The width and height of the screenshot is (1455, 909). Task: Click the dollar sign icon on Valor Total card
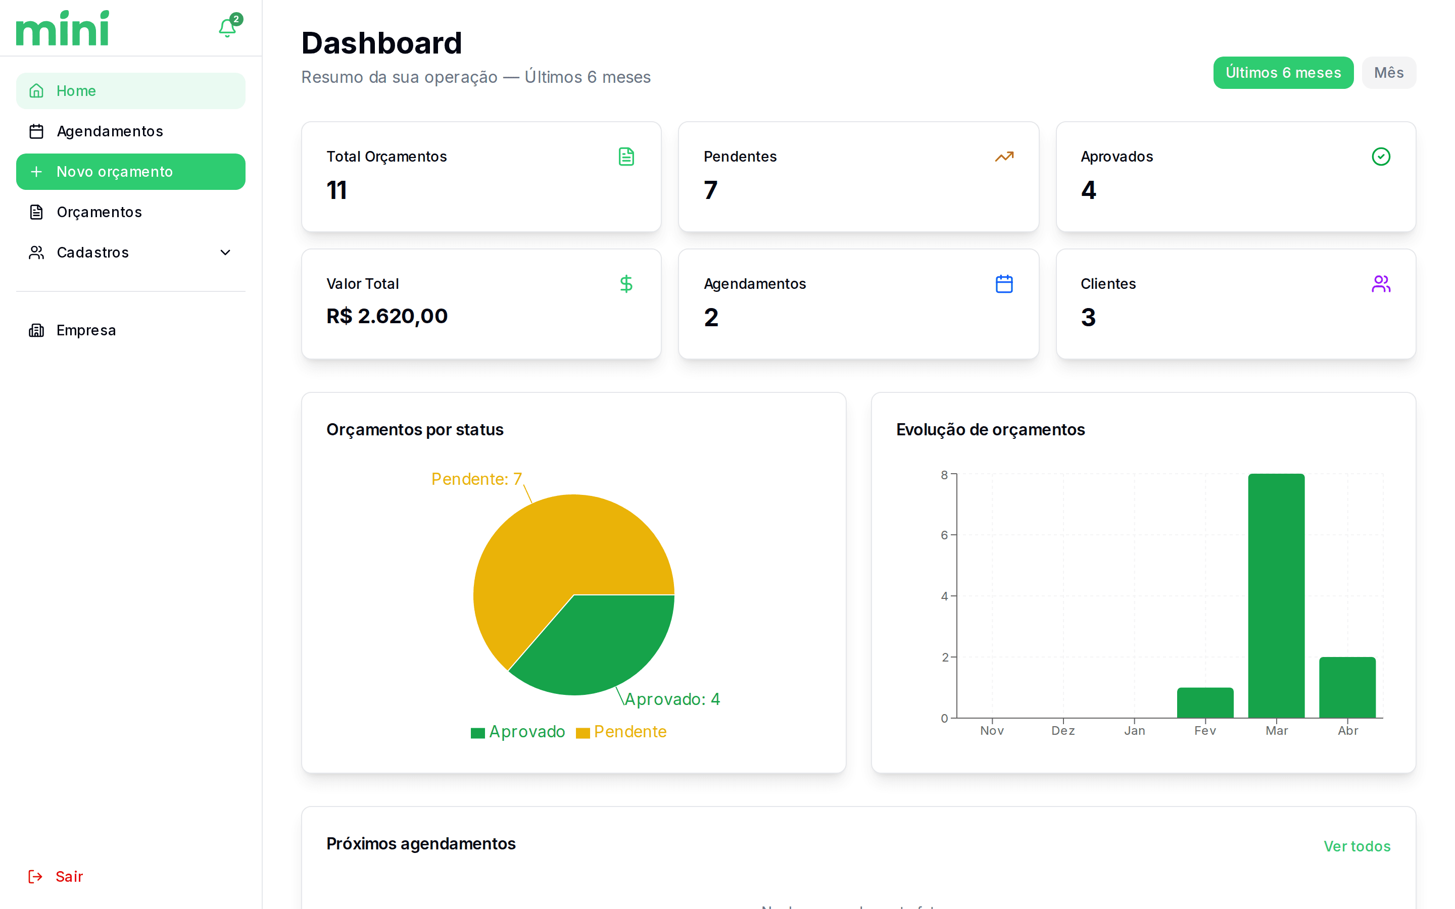pyautogui.click(x=626, y=284)
